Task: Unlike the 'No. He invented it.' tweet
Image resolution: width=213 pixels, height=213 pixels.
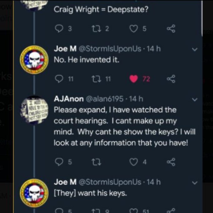Action: click(x=134, y=79)
